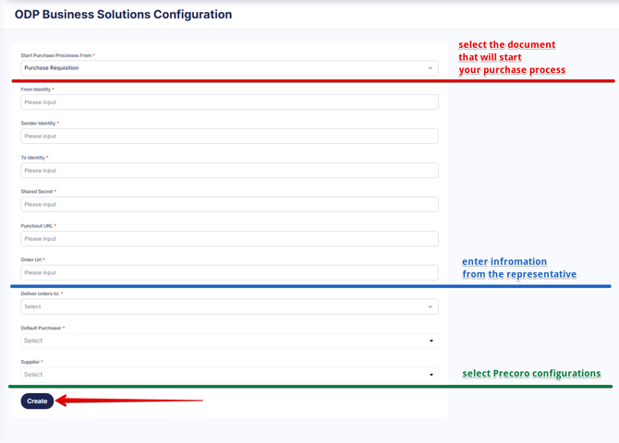The width and height of the screenshot is (619, 443).
Task: Click the Supplier dropdown caret arrow
Action: (x=431, y=375)
